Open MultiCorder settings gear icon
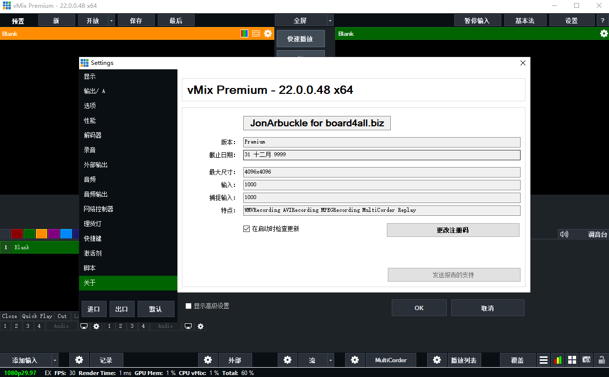Image resolution: width=609 pixels, height=377 pixels. (355, 360)
